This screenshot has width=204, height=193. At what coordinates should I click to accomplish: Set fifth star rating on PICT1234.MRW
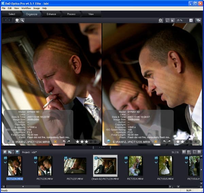coord(95,142)
